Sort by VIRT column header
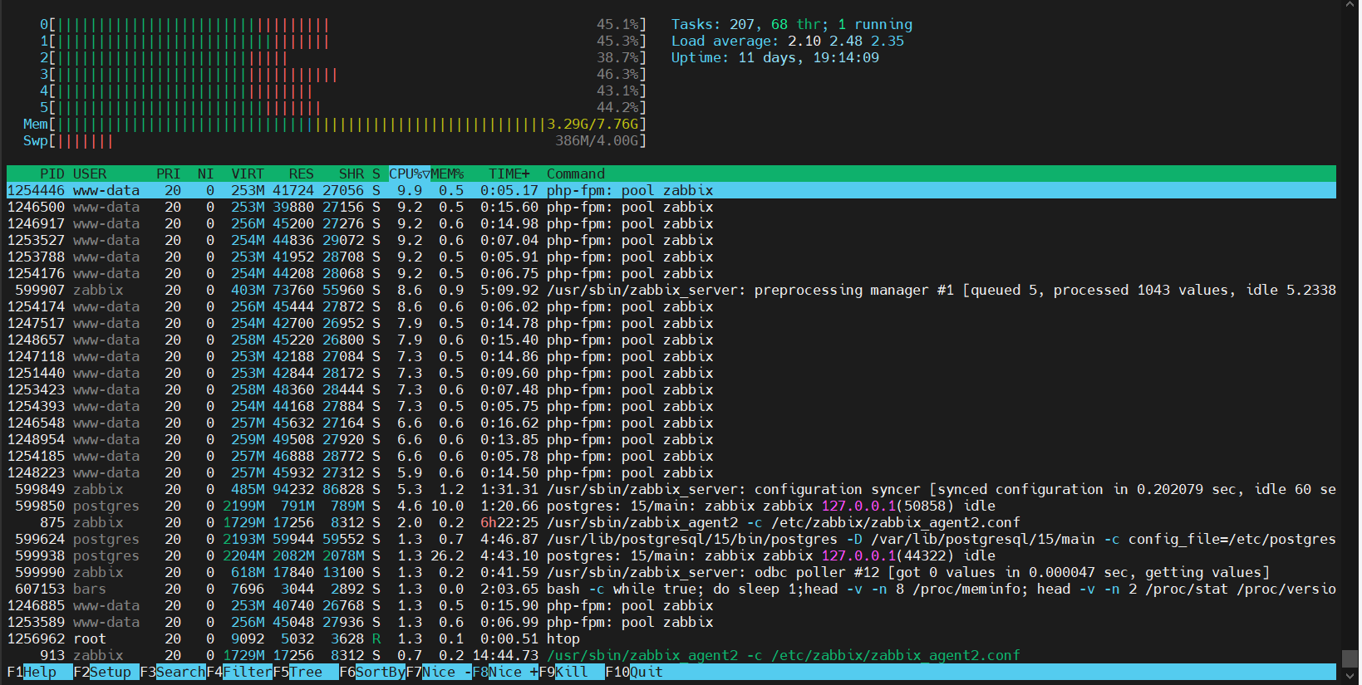 coord(248,174)
